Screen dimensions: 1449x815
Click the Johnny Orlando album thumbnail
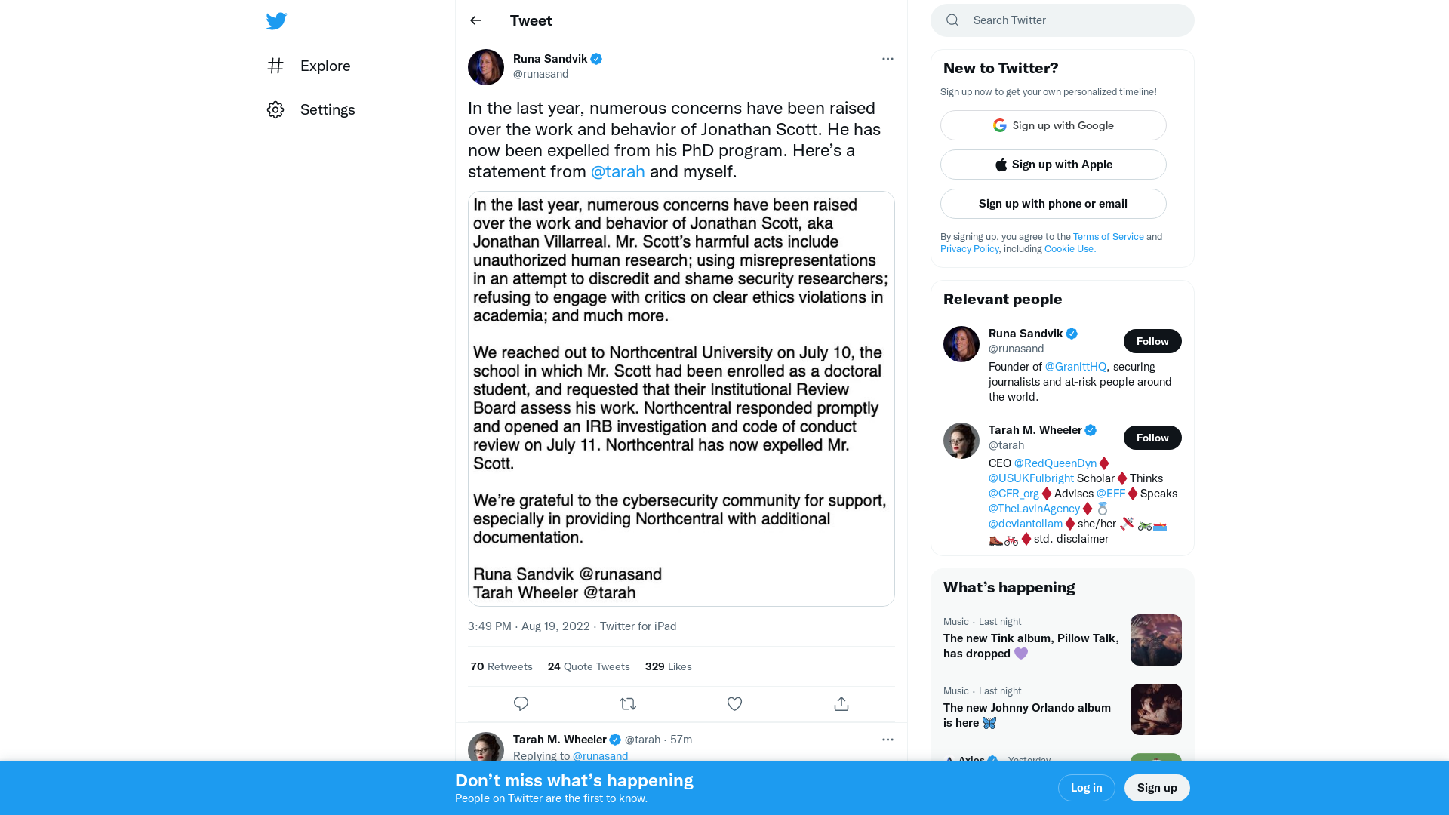tap(1155, 709)
